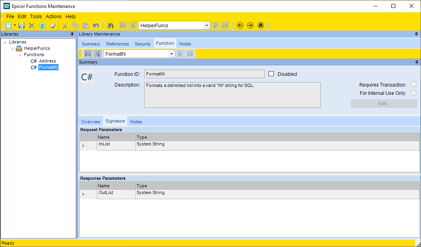Viewport: 421px width, 247px height.
Task: Open the Help menu
Action: tap(71, 16)
